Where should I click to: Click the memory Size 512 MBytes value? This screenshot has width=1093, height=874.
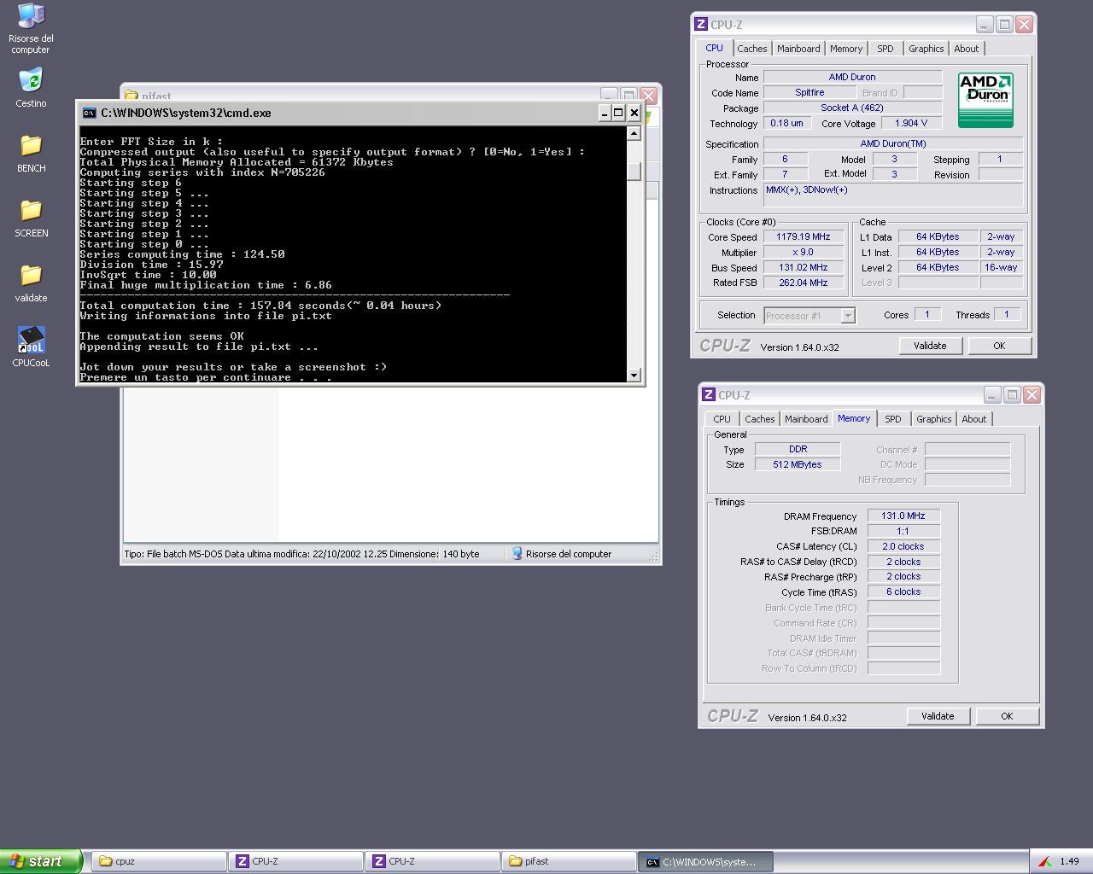tap(798, 464)
